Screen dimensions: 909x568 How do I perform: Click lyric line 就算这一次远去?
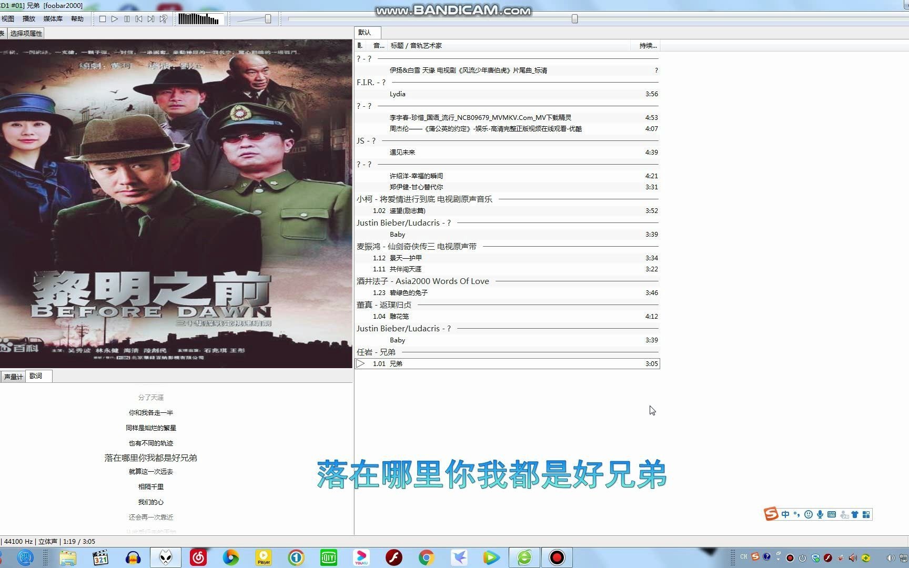pos(151,472)
